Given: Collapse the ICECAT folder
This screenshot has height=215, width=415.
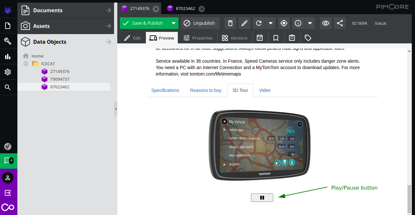Looking at the screenshot, I should pyautogui.click(x=26, y=64).
